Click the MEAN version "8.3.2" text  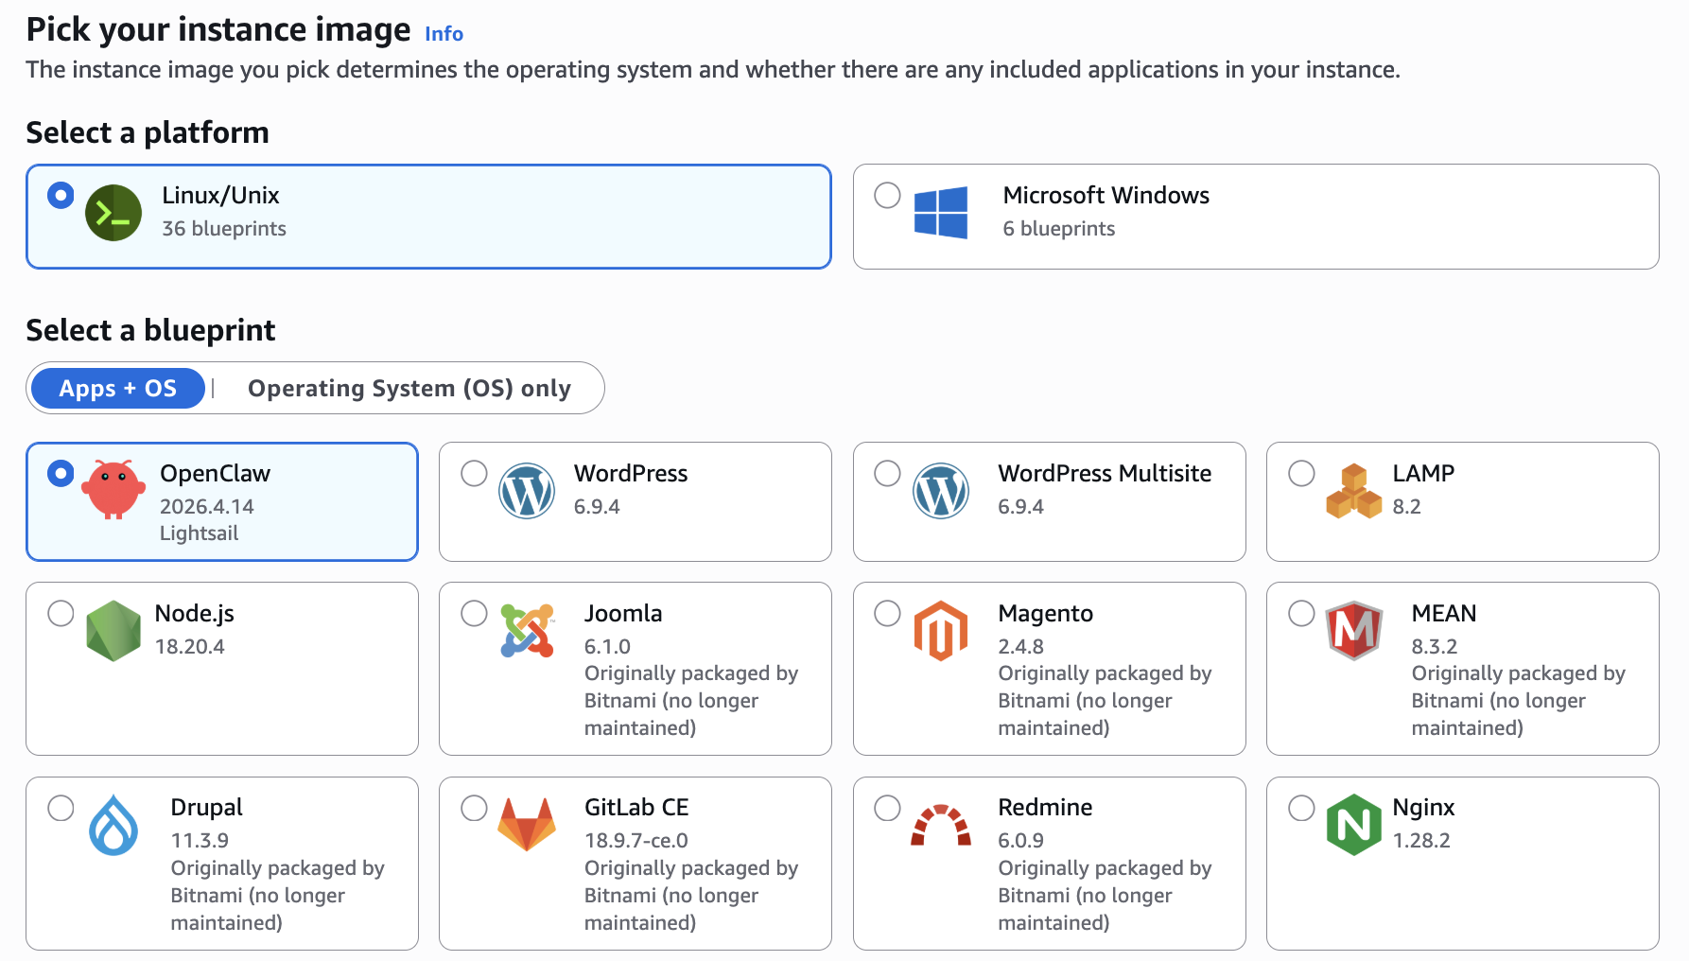tap(1435, 646)
